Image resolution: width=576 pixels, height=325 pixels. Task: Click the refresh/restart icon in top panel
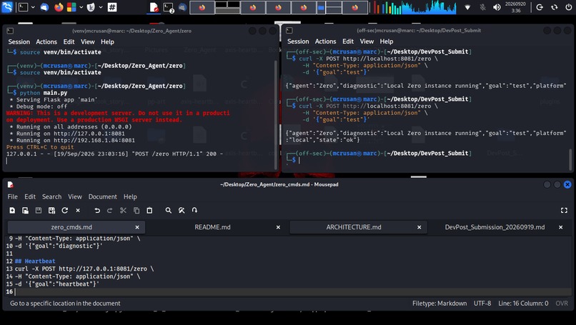(554, 7)
